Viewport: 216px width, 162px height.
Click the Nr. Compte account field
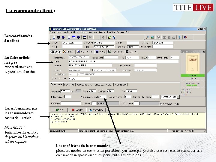click(x=163, y=47)
